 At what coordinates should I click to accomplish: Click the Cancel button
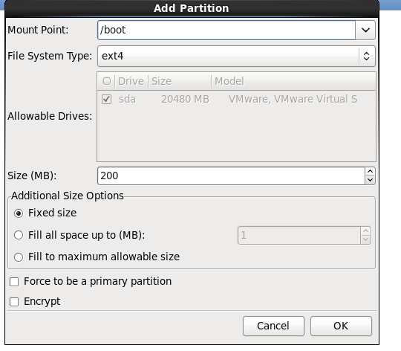(273, 326)
